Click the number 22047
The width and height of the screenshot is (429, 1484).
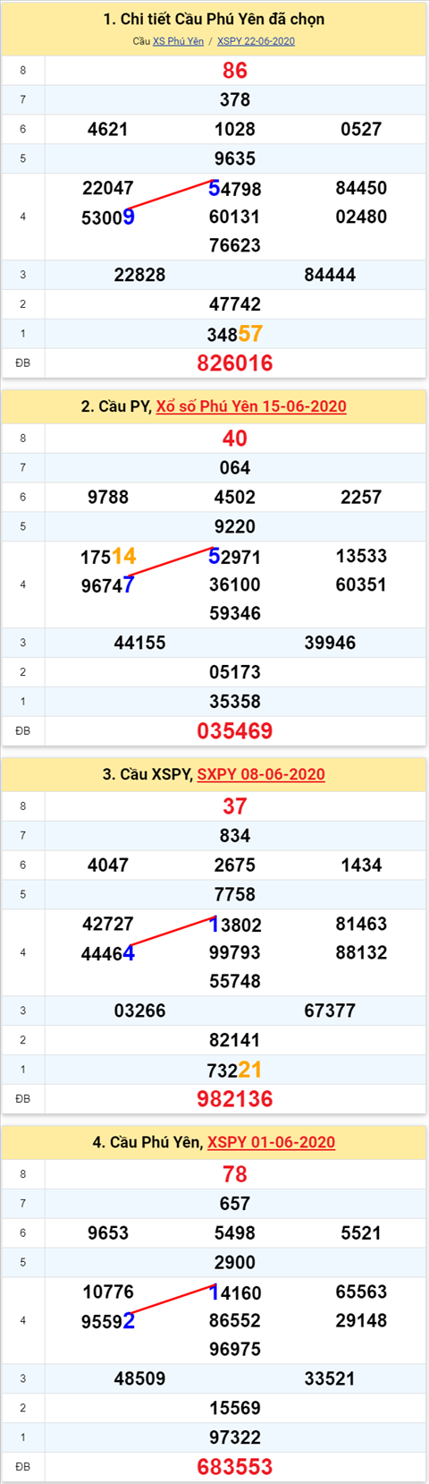click(108, 188)
